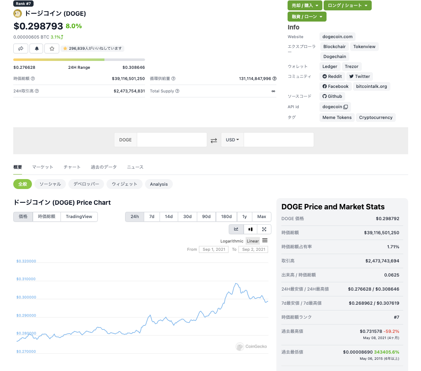The height and width of the screenshot is (371, 421).
Task: Click the star favorite icon button
Action: pos(52,48)
